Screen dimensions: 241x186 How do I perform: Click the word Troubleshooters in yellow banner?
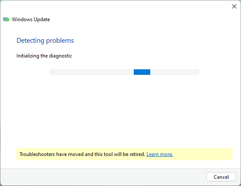(37, 154)
